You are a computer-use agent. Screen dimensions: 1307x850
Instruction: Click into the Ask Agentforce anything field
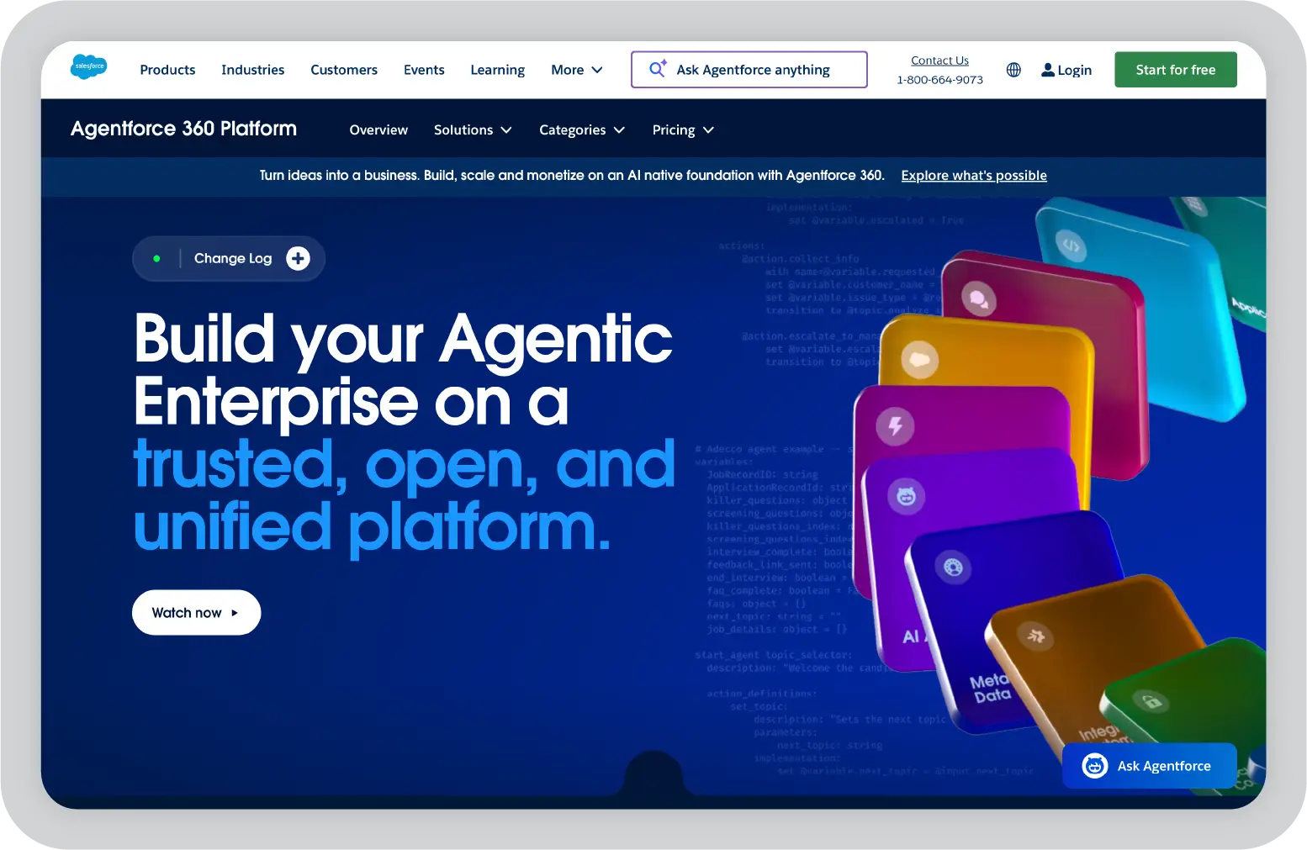coord(749,70)
